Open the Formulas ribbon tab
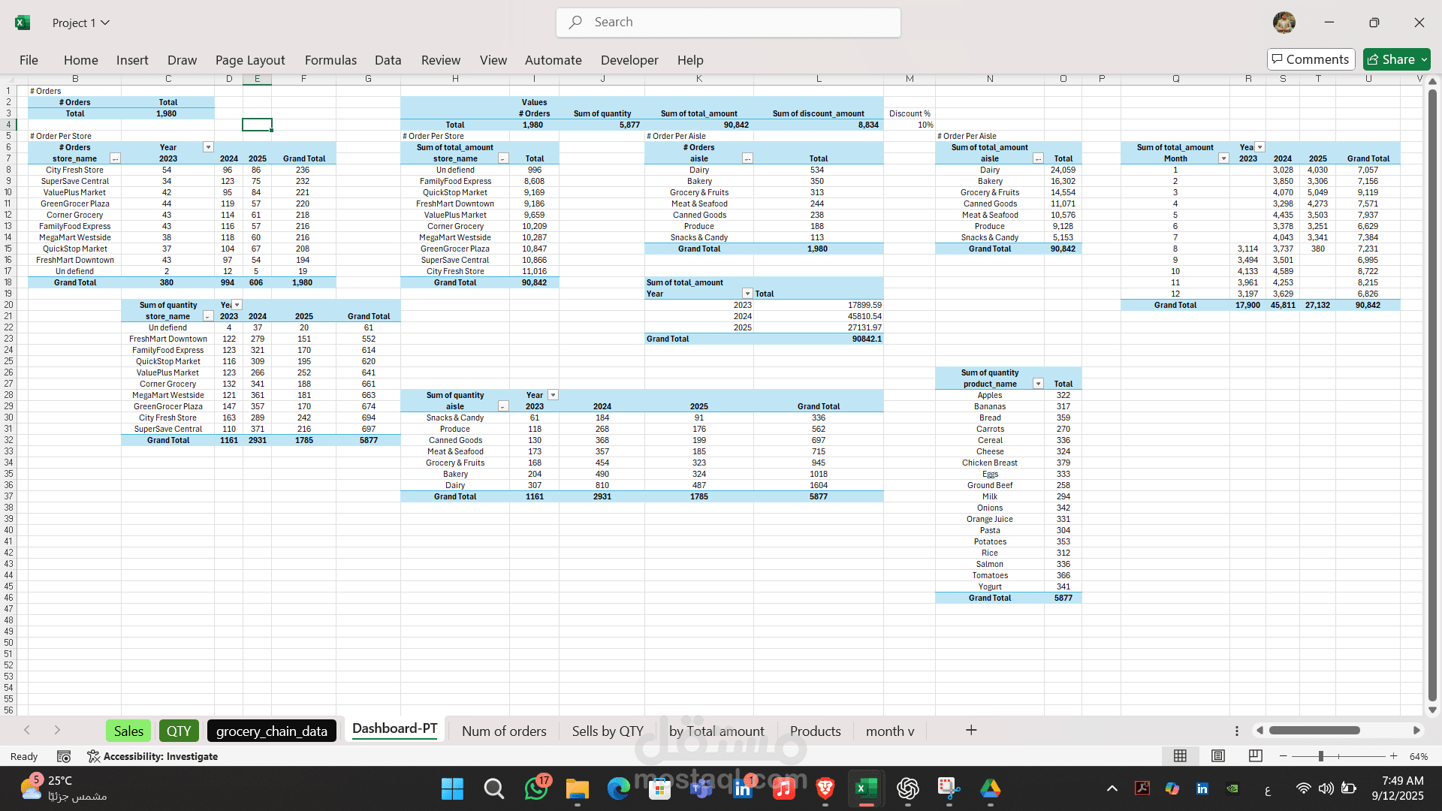This screenshot has height=811, width=1442. [x=330, y=60]
